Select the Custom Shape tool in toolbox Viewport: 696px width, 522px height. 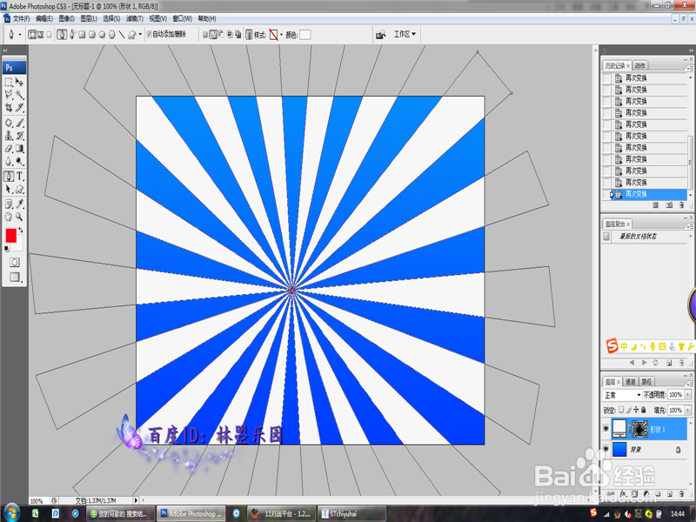click(x=19, y=189)
